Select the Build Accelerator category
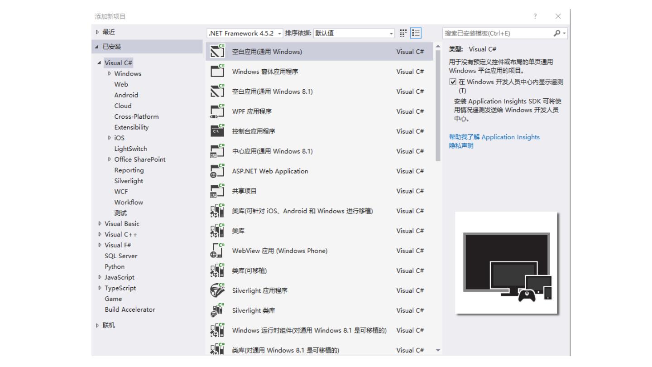The height and width of the screenshot is (367, 652). 130,309
